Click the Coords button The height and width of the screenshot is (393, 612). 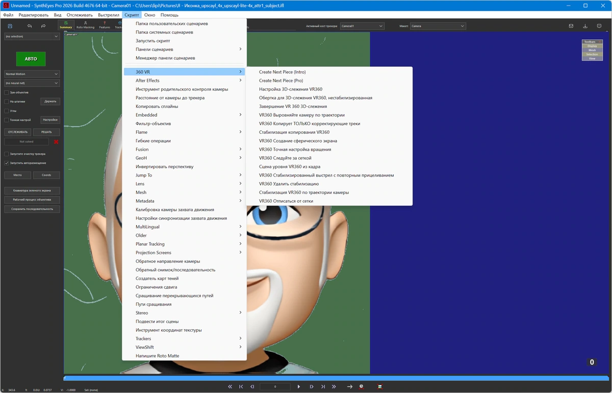pos(46,175)
